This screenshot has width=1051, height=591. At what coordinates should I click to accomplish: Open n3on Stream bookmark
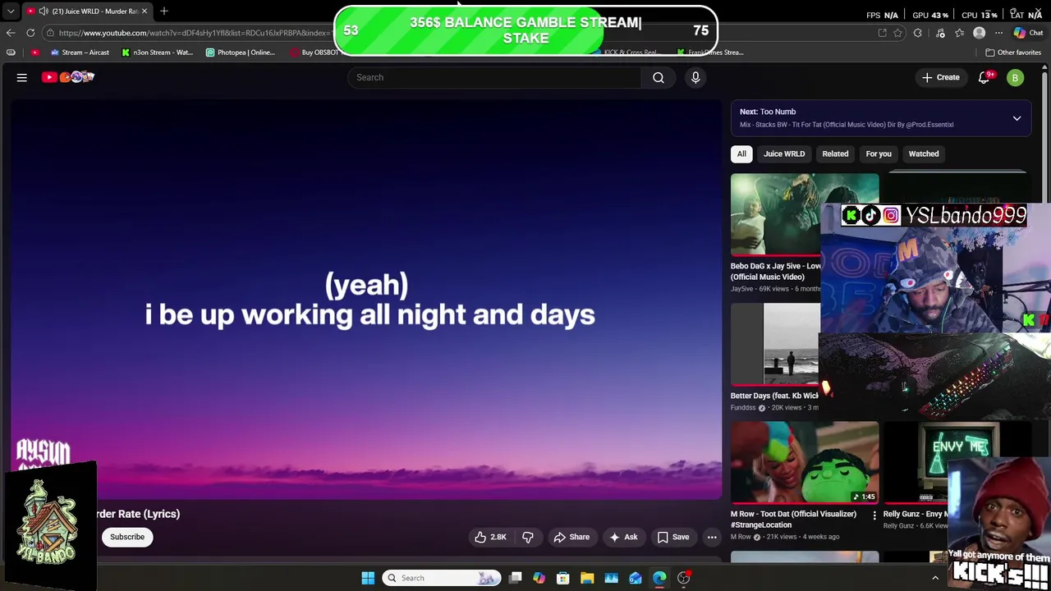(x=157, y=53)
